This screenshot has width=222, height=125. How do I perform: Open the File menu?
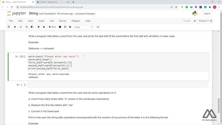coord(11,21)
